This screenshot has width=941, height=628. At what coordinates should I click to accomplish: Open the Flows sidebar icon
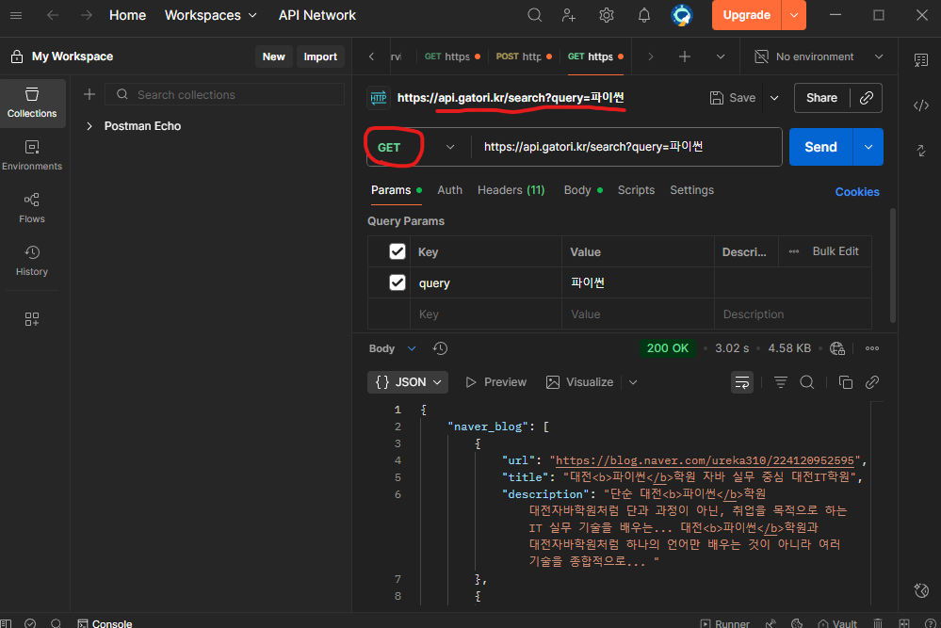pyautogui.click(x=32, y=208)
